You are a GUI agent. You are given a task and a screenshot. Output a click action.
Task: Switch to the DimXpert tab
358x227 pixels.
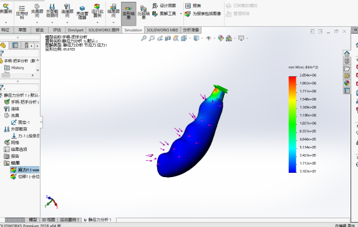click(x=75, y=30)
